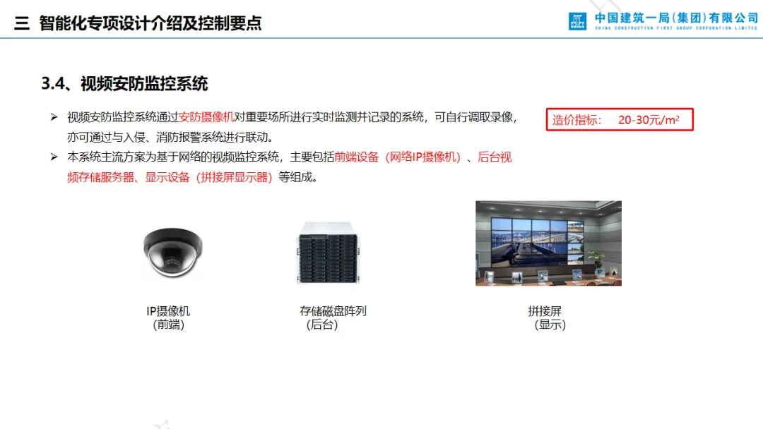The image size is (763, 429).
Task: Click the 三 section number in header
Action: tap(22, 23)
